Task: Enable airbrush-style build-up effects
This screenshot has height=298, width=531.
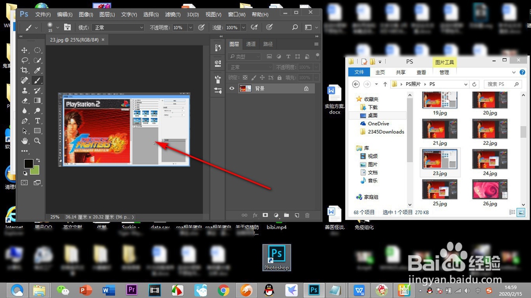Action: click(x=254, y=27)
